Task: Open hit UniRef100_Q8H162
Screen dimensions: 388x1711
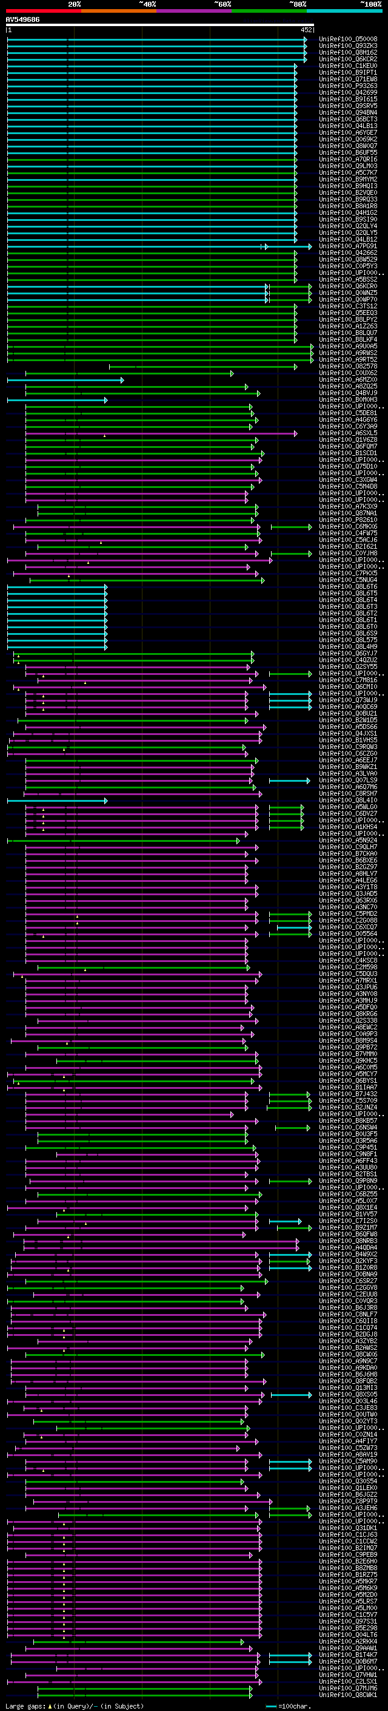Action: click(x=347, y=52)
